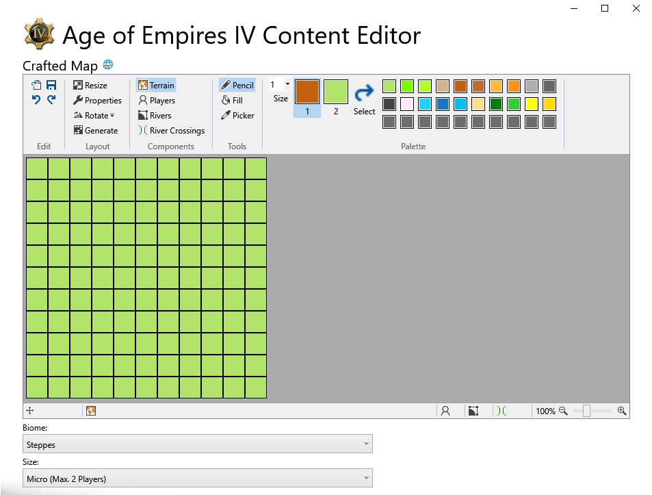Image resolution: width=652 pixels, height=495 pixels.
Task: Switch to the Players component
Action: coord(157,100)
